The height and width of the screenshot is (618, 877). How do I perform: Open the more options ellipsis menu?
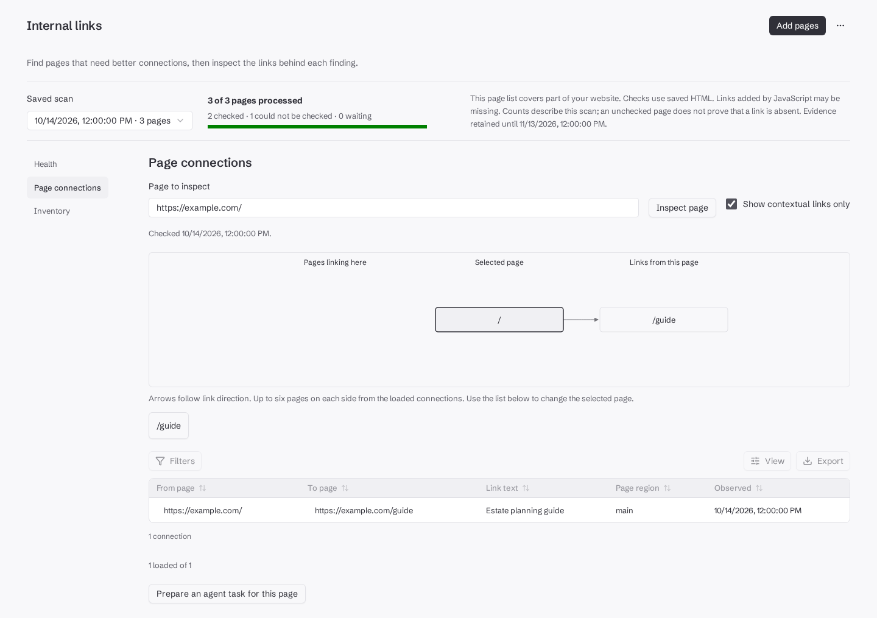(x=840, y=26)
